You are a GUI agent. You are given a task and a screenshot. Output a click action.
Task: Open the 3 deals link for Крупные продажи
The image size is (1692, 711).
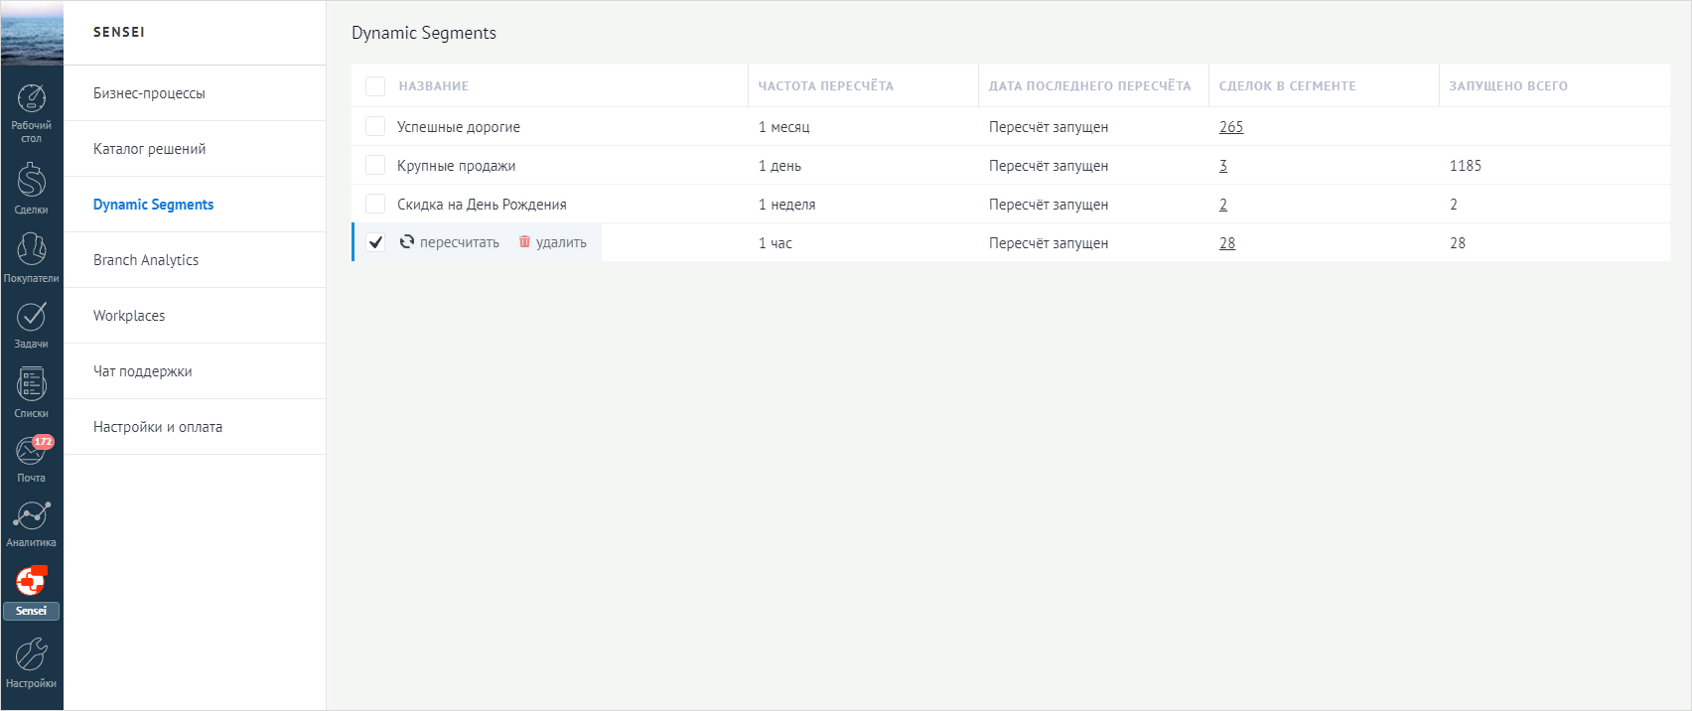[x=1223, y=166]
